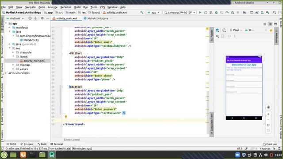Click Attach Debugger to Android Process icon
Viewport: 283px width, 159px height.
coord(233,13)
